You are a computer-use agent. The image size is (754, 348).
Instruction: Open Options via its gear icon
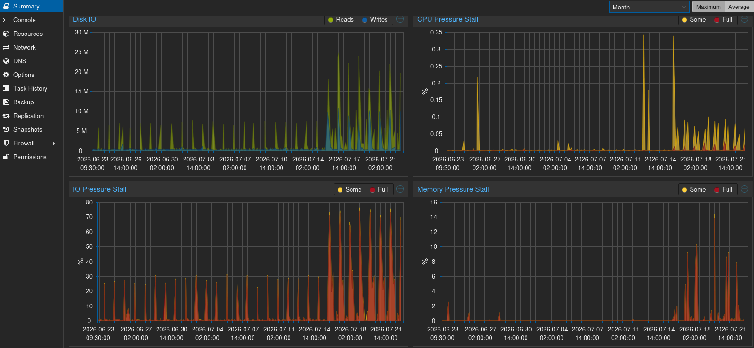coord(6,75)
